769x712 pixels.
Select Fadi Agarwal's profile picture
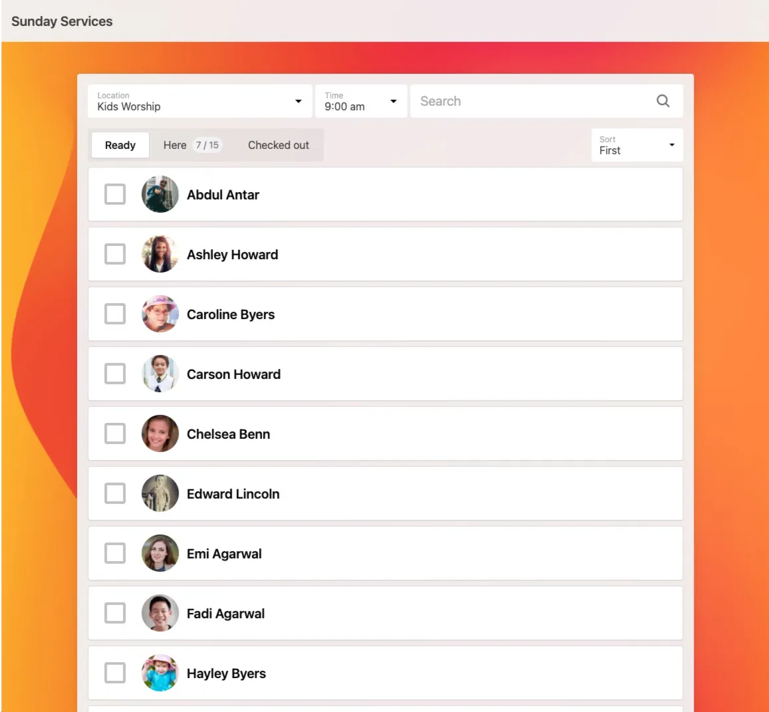(160, 614)
